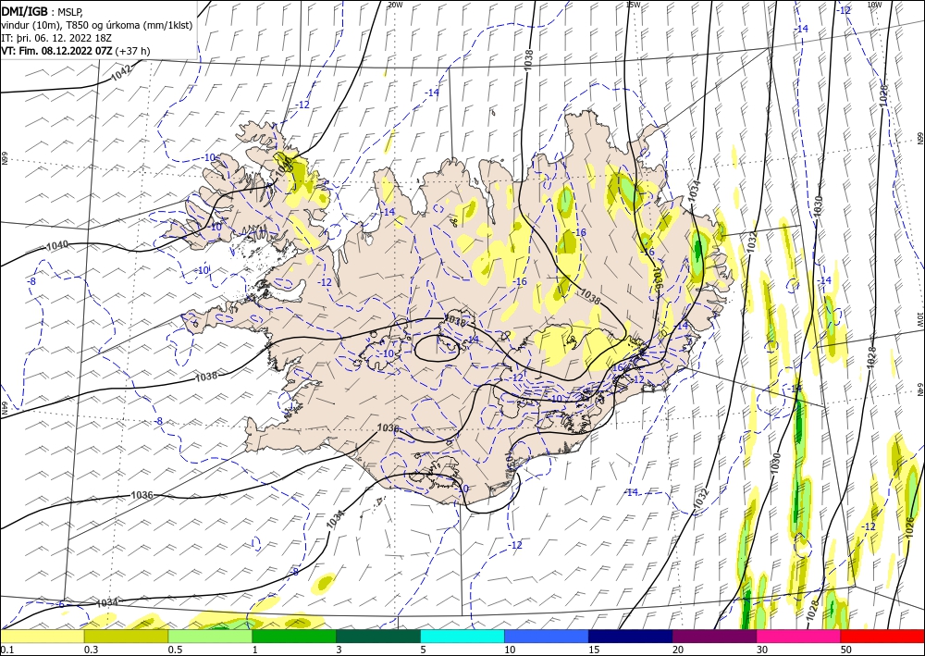The image size is (925, 656).
Task: Click the 1042 isobar label
Action: tap(121, 72)
